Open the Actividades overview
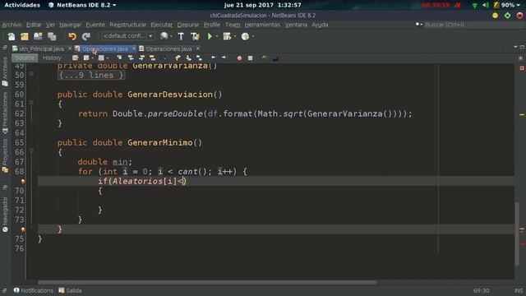 point(22,5)
